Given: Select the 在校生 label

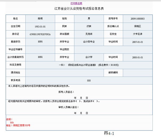Looking at the screenshot, I should pos(113,34).
